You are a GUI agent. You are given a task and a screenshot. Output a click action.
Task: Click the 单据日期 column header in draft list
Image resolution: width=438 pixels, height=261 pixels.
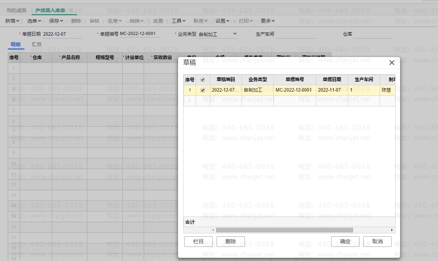click(x=332, y=80)
